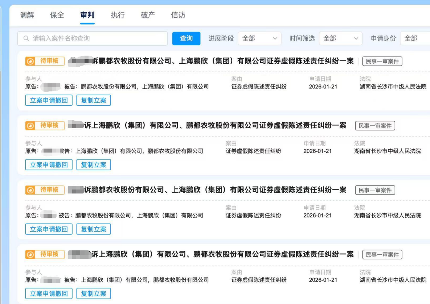Click the case name search input field
This screenshot has width=430, height=304.
(91, 38)
